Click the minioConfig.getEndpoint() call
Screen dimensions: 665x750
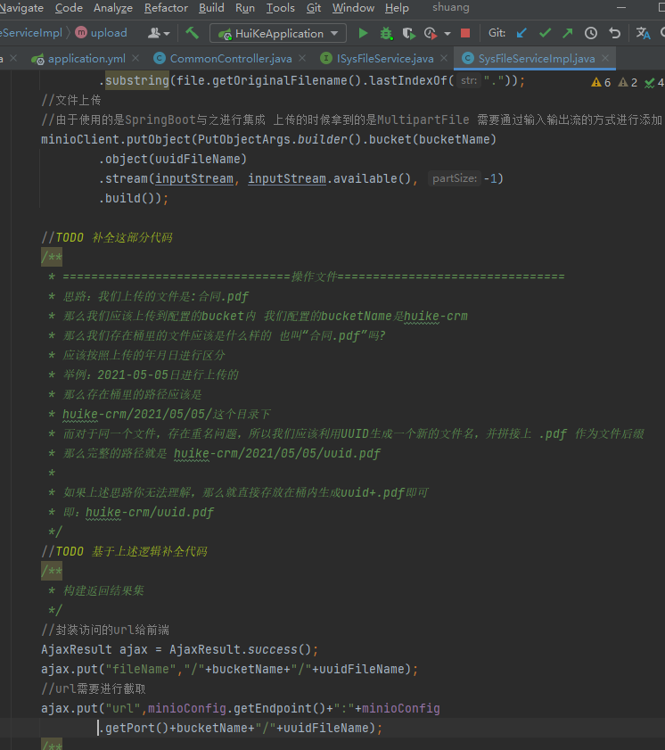(x=236, y=708)
